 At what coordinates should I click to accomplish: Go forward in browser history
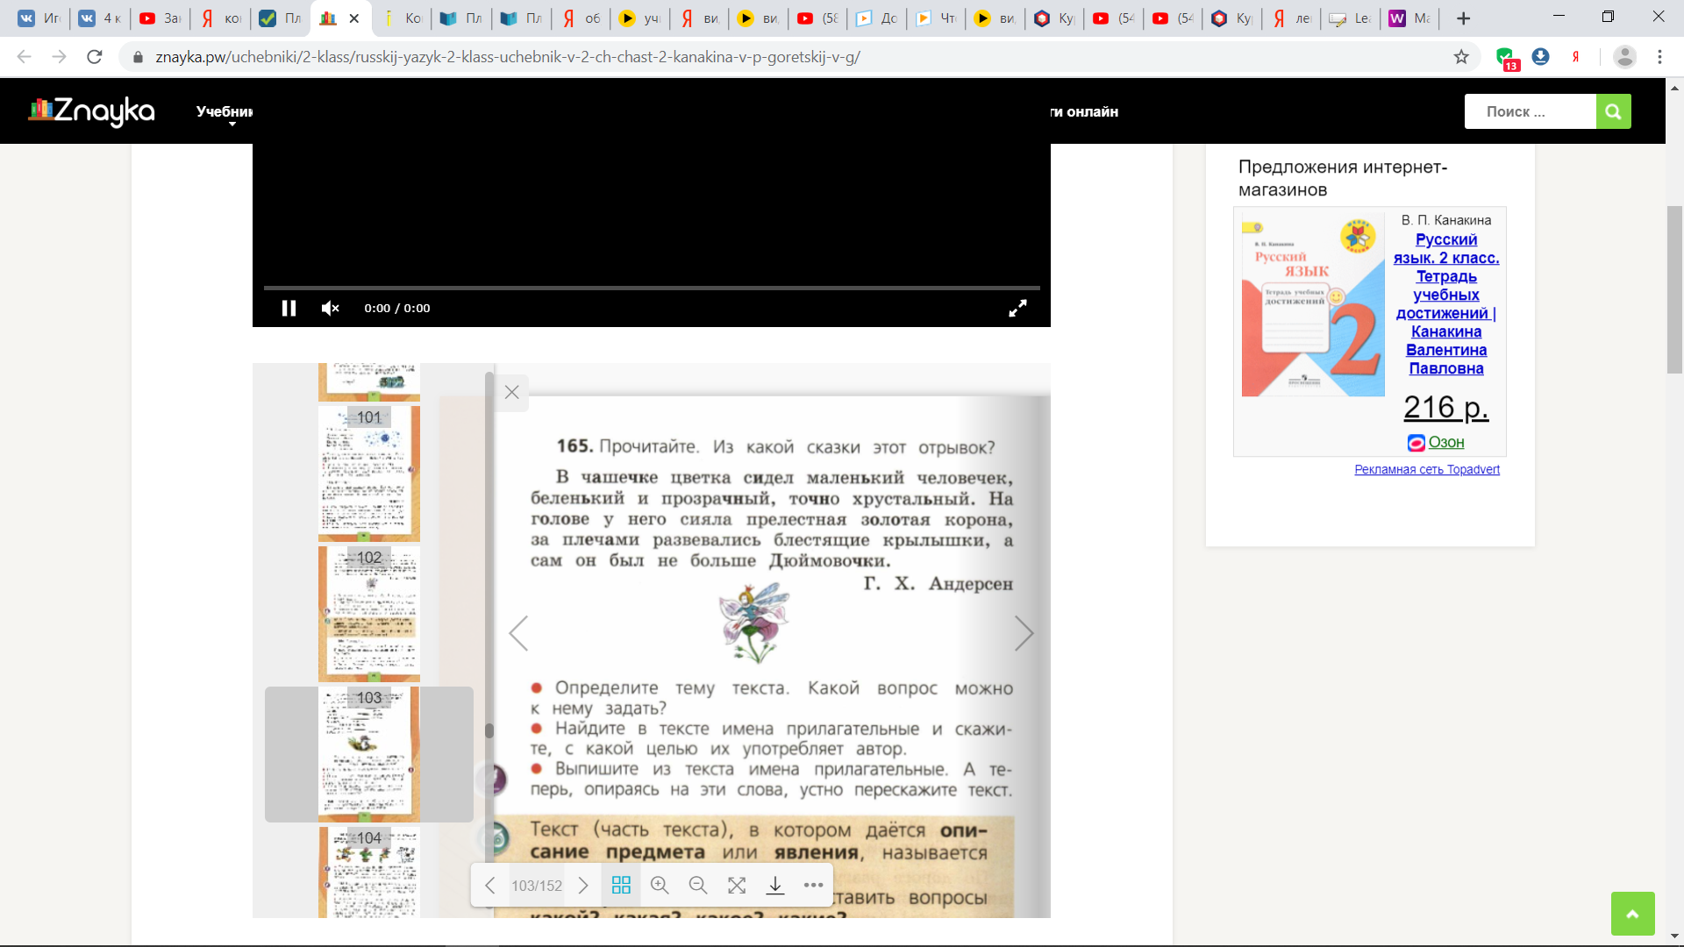tap(59, 57)
